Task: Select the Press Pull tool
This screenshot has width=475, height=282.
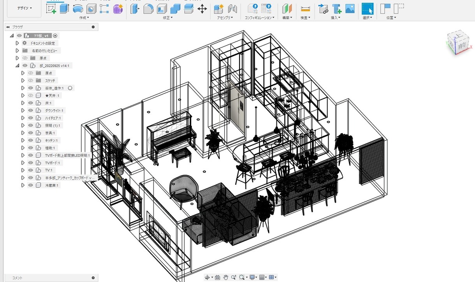Action: [x=135, y=9]
